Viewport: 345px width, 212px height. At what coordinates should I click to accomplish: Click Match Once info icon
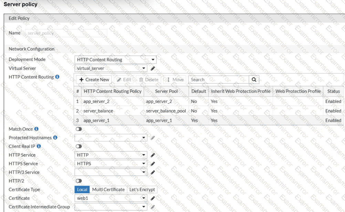[36, 129]
